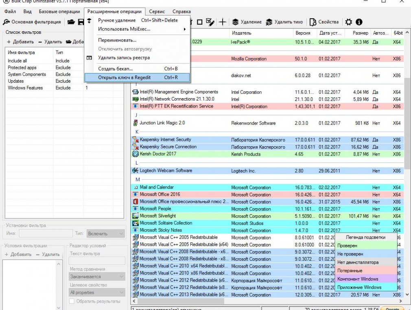Click the Microsoft Sticky Notes icon
Image resolution: width=411 pixels, height=310 pixels.
(135, 230)
